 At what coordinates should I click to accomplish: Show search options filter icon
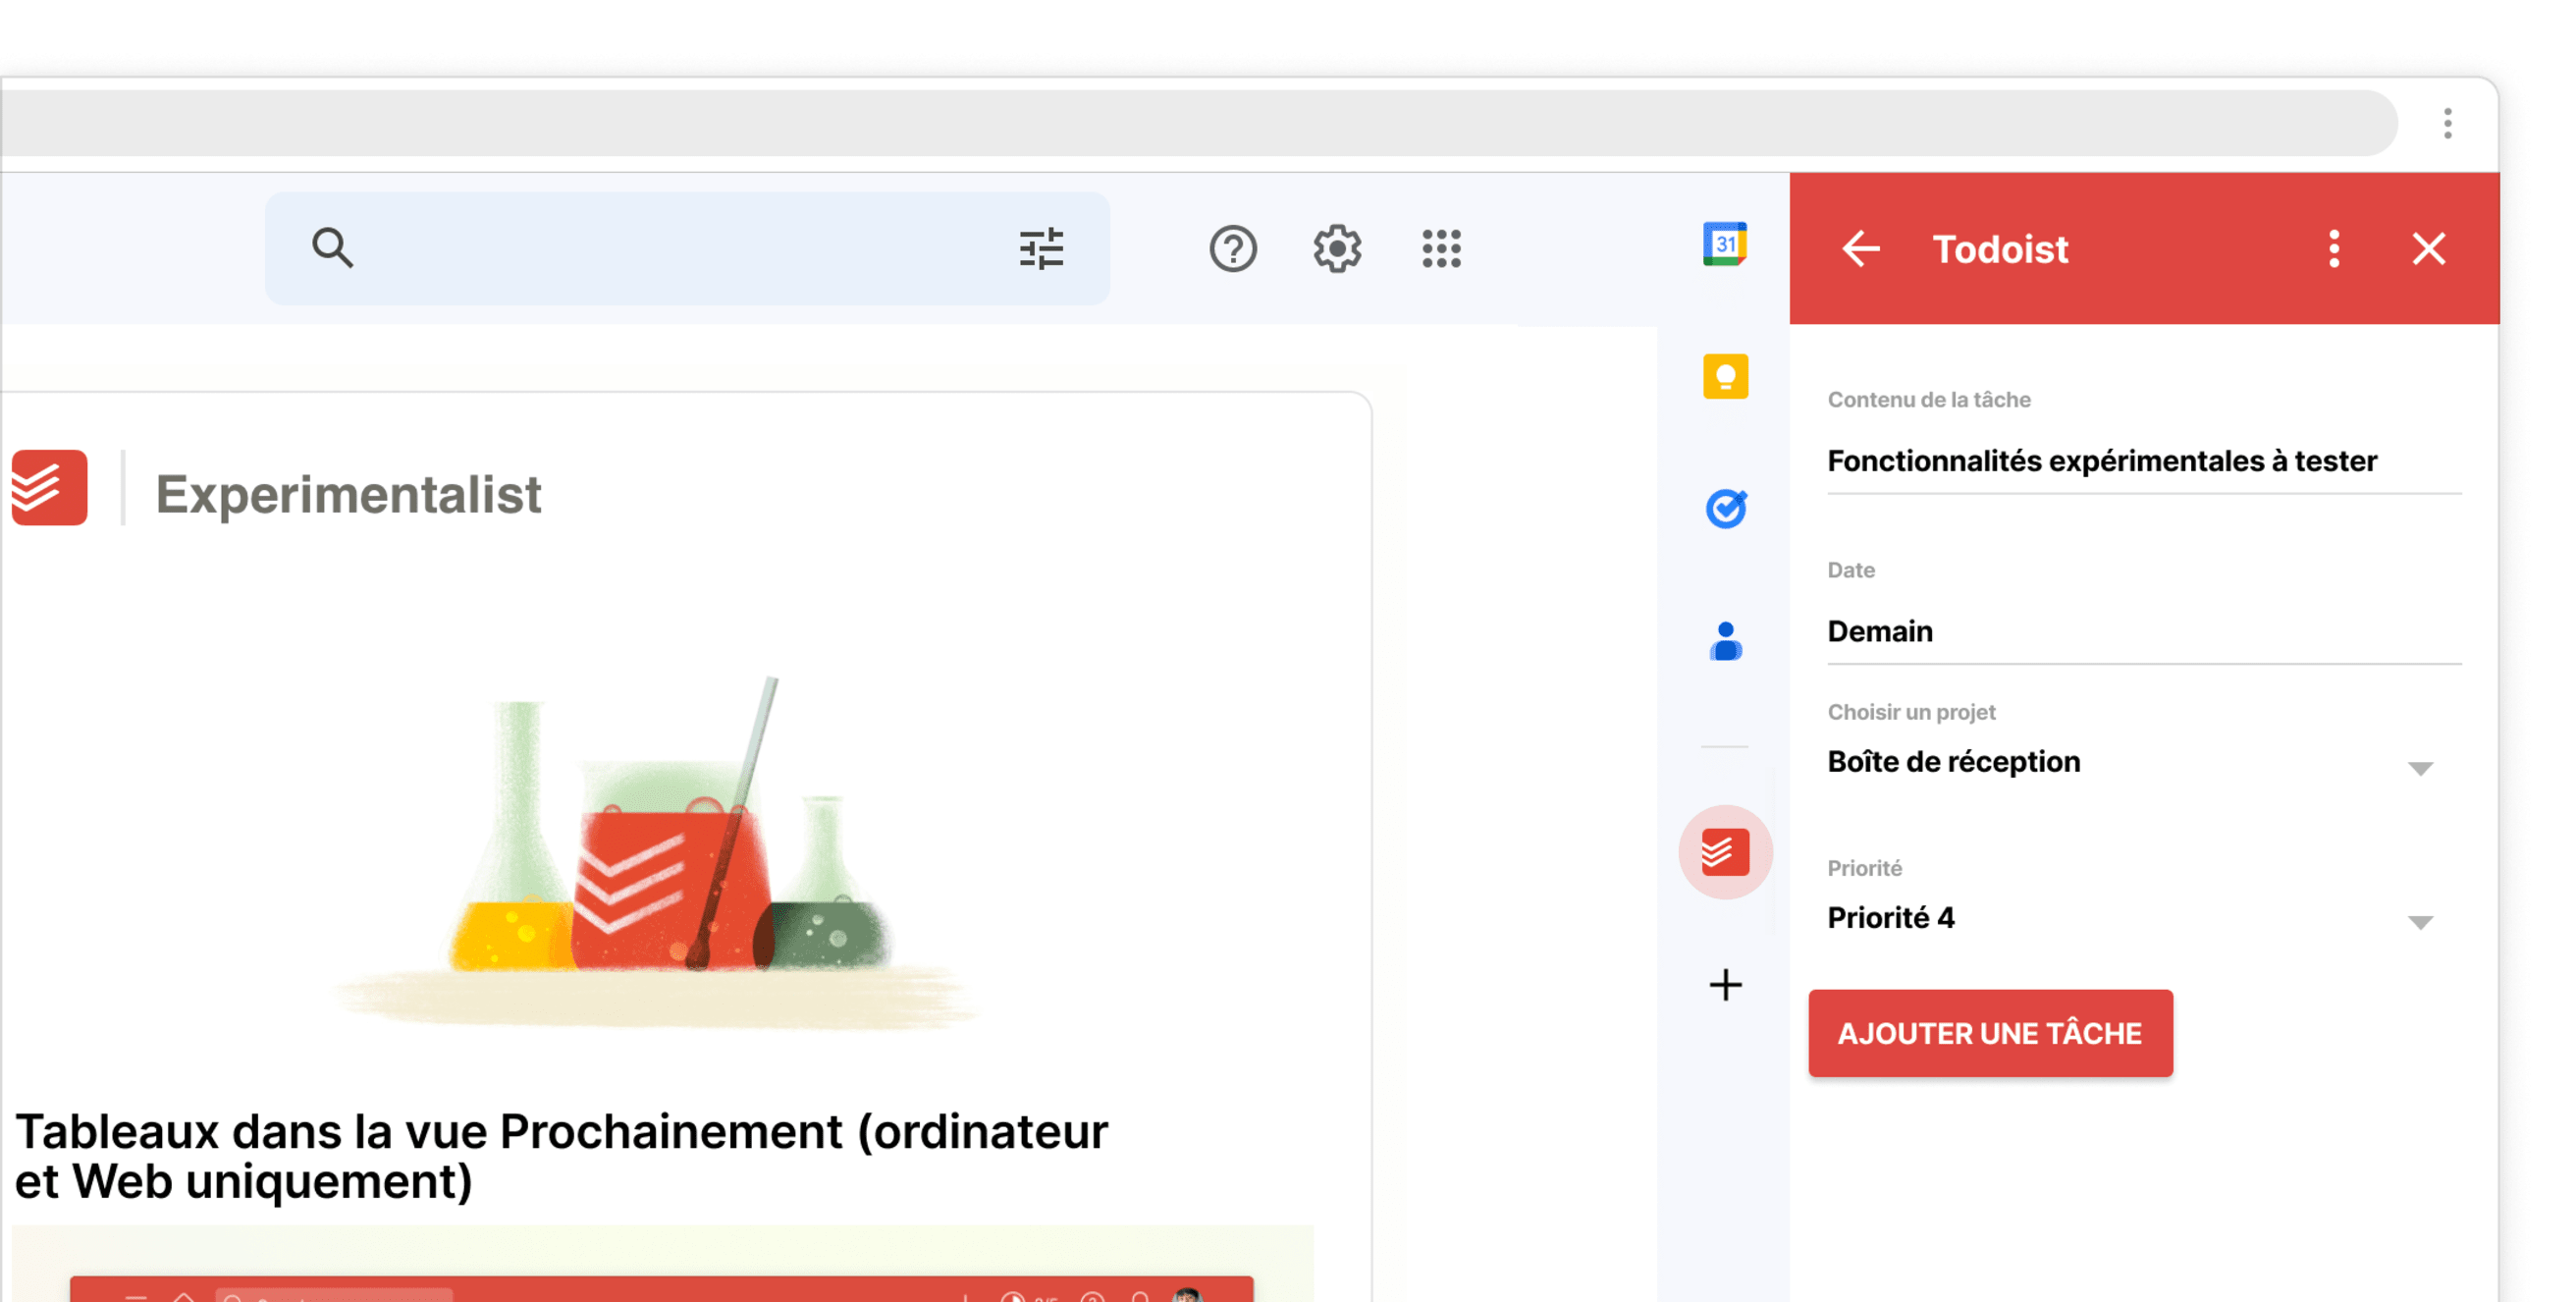(x=1041, y=249)
